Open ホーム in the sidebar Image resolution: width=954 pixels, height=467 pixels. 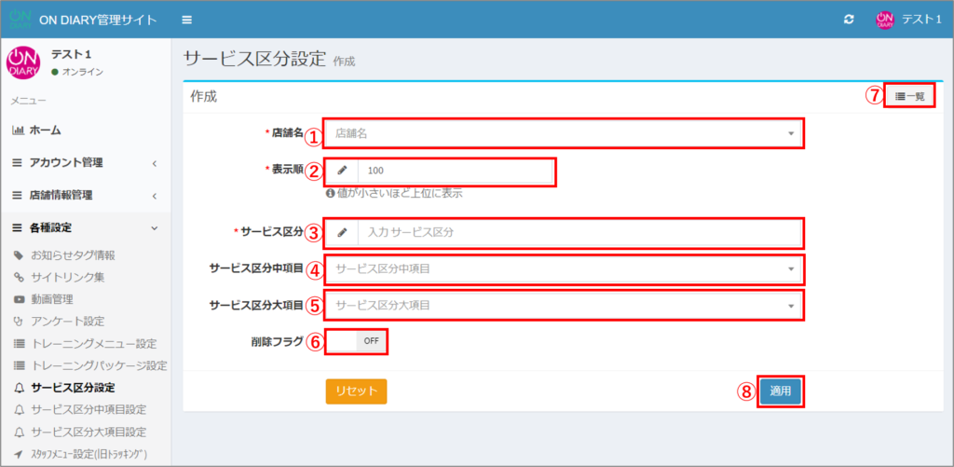45,130
